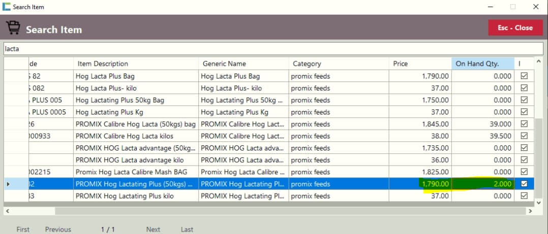Sort by the On Hand Qty. column header
This screenshot has width=548, height=234.
pos(483,64)
